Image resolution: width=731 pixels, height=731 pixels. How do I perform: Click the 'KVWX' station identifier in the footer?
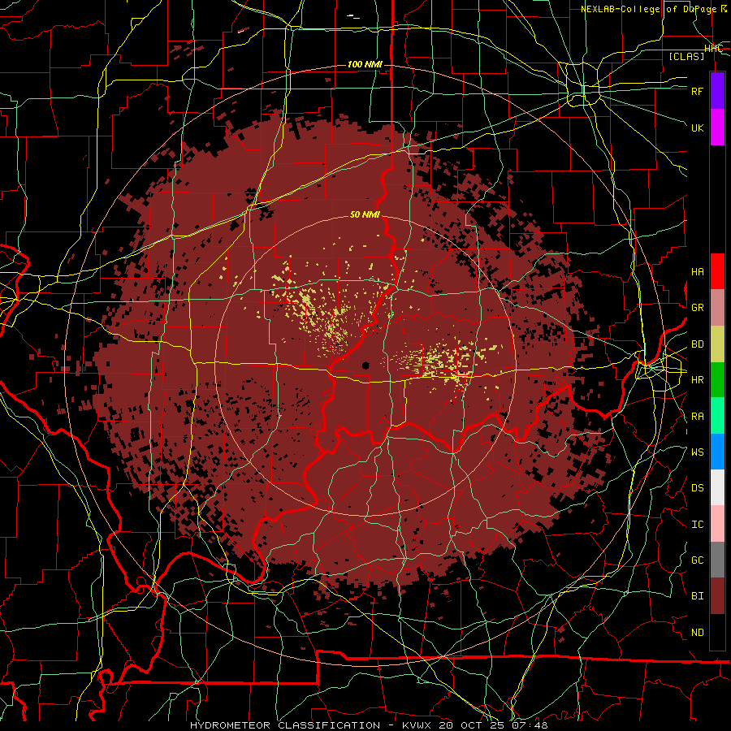[417, 725]
